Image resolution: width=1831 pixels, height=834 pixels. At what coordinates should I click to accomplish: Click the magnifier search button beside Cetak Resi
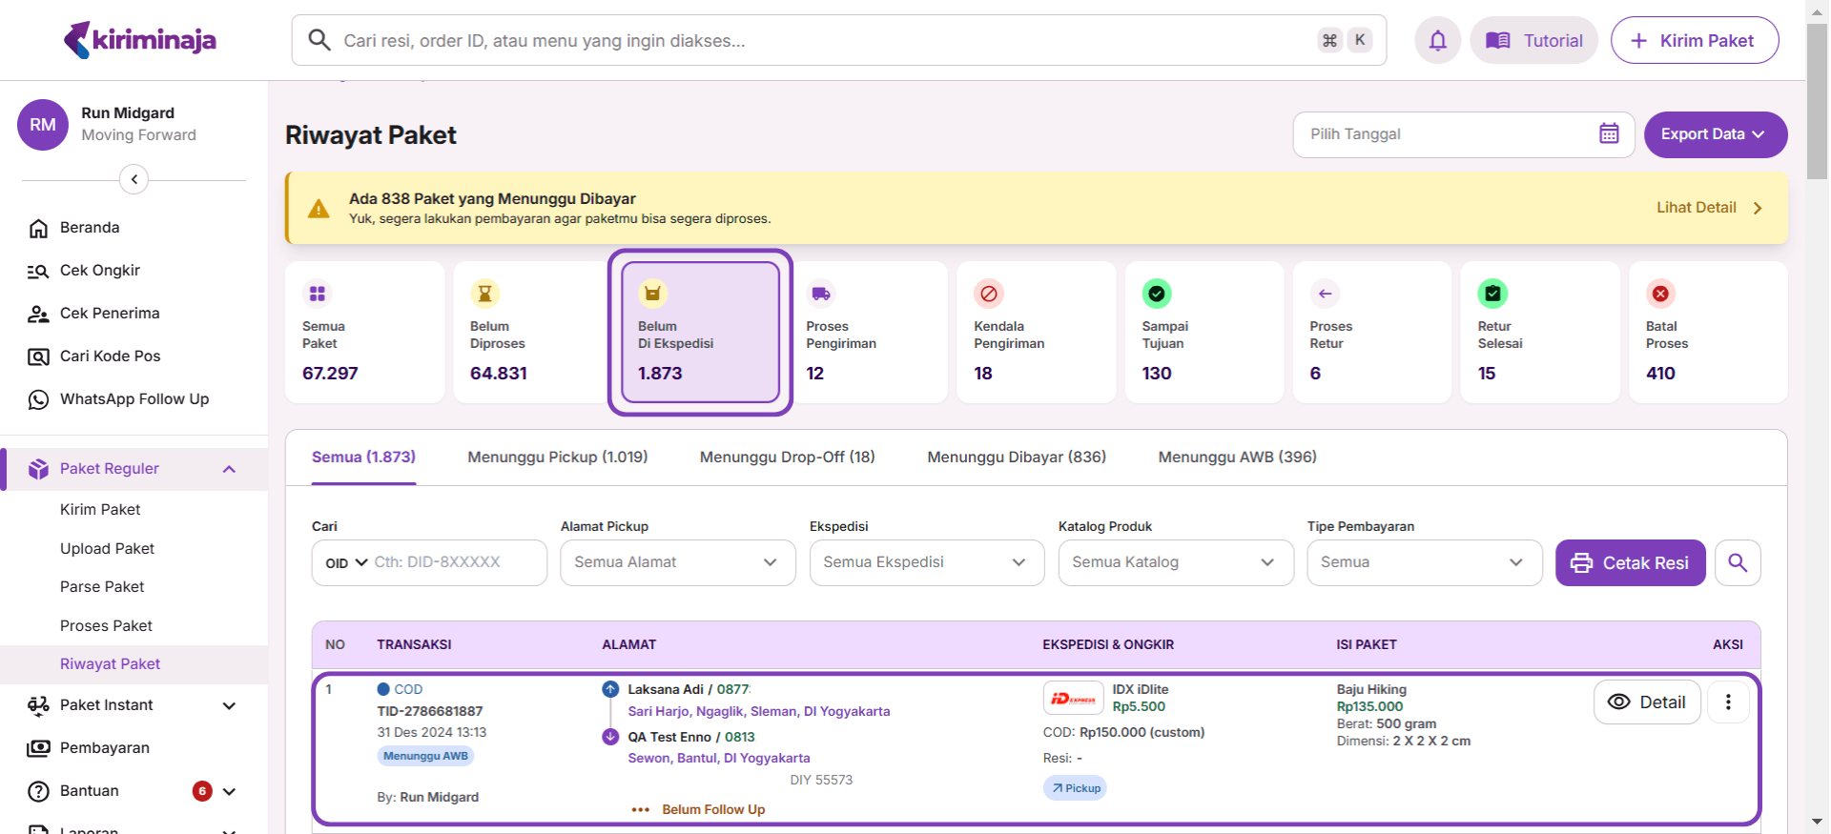tap(1737, 562)
